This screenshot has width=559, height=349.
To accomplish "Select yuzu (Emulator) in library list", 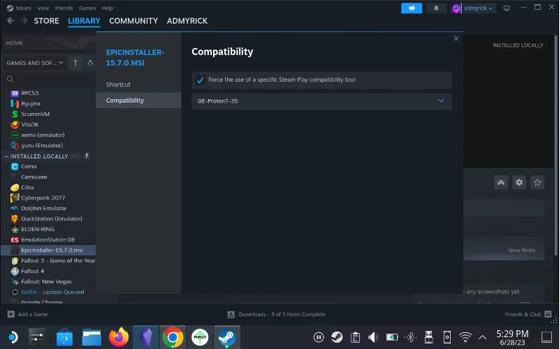I will [42, 146].
